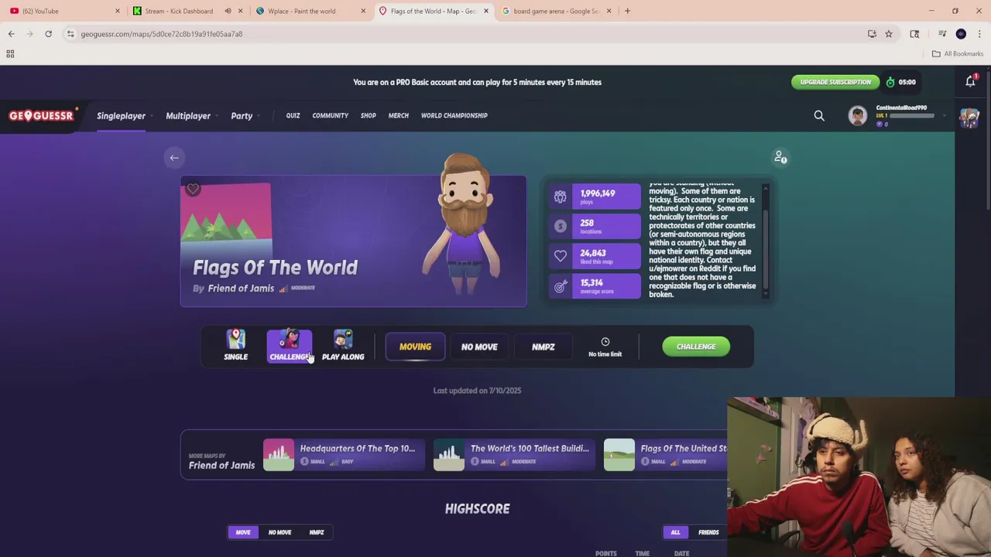
Task: Open the Chrome three-dot menu
Action: coord(979,34)
